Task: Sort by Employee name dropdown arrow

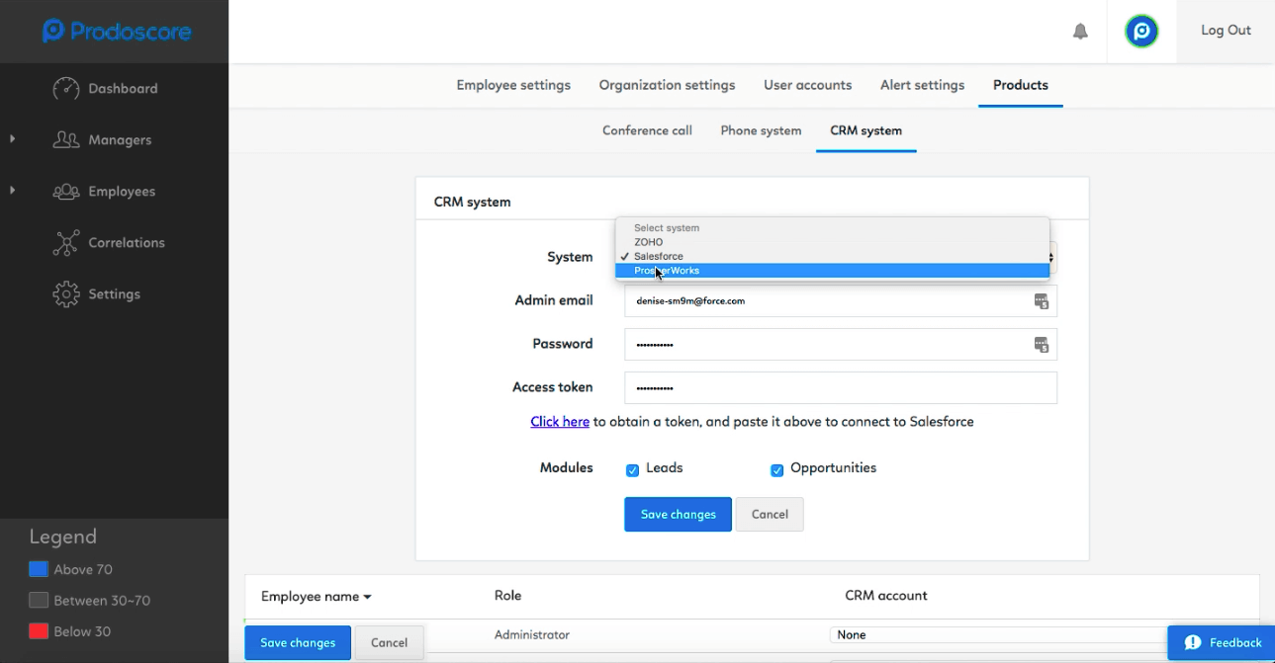Action: pos(368,597)
